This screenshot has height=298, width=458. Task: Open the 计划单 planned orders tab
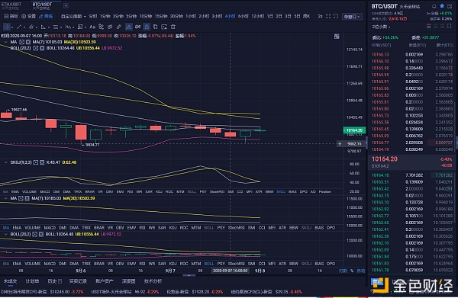click(32, 281)
